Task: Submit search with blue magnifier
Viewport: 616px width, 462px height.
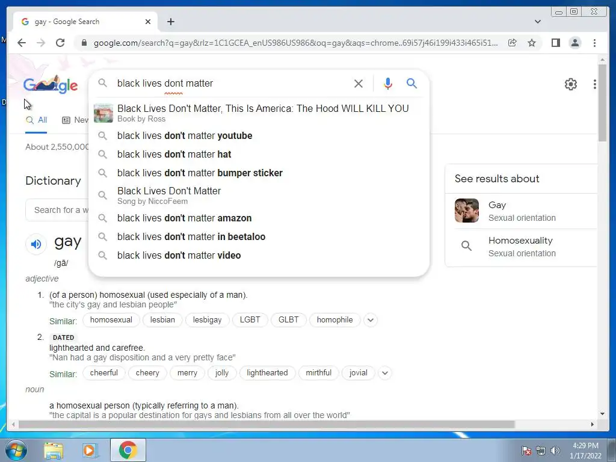Action: click(411, 83)
